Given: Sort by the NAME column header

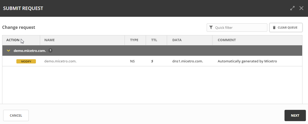Looking at the screenshot, I should 49,40.
